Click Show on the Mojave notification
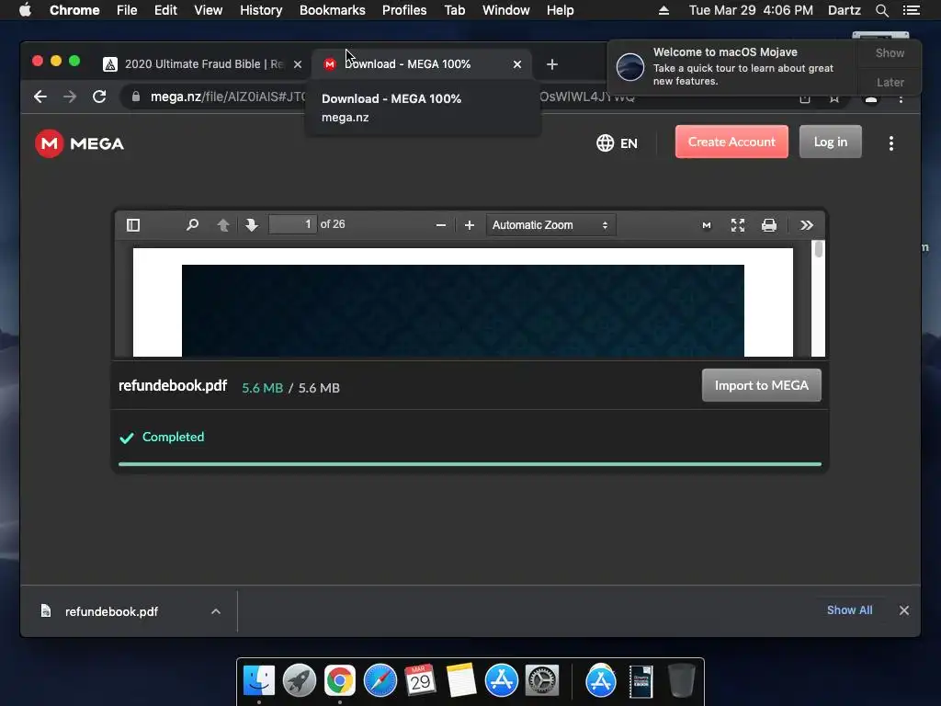Viewport: 941px width, 706px height. [890, 52]
